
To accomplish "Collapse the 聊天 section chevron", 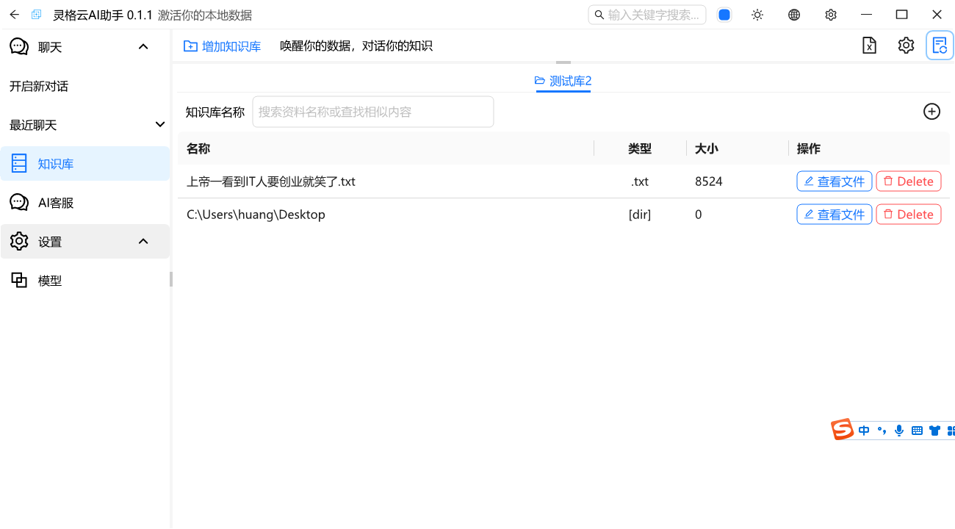I will point(143,47).
